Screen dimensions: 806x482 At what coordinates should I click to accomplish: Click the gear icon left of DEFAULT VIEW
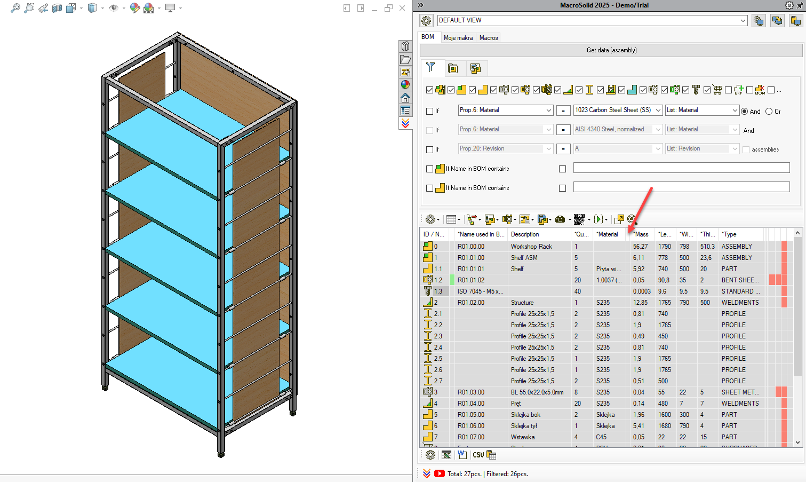click(x=426, y=21)
